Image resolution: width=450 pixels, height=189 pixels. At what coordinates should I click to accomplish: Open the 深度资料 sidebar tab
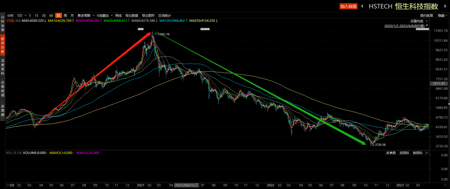[2, 67]
